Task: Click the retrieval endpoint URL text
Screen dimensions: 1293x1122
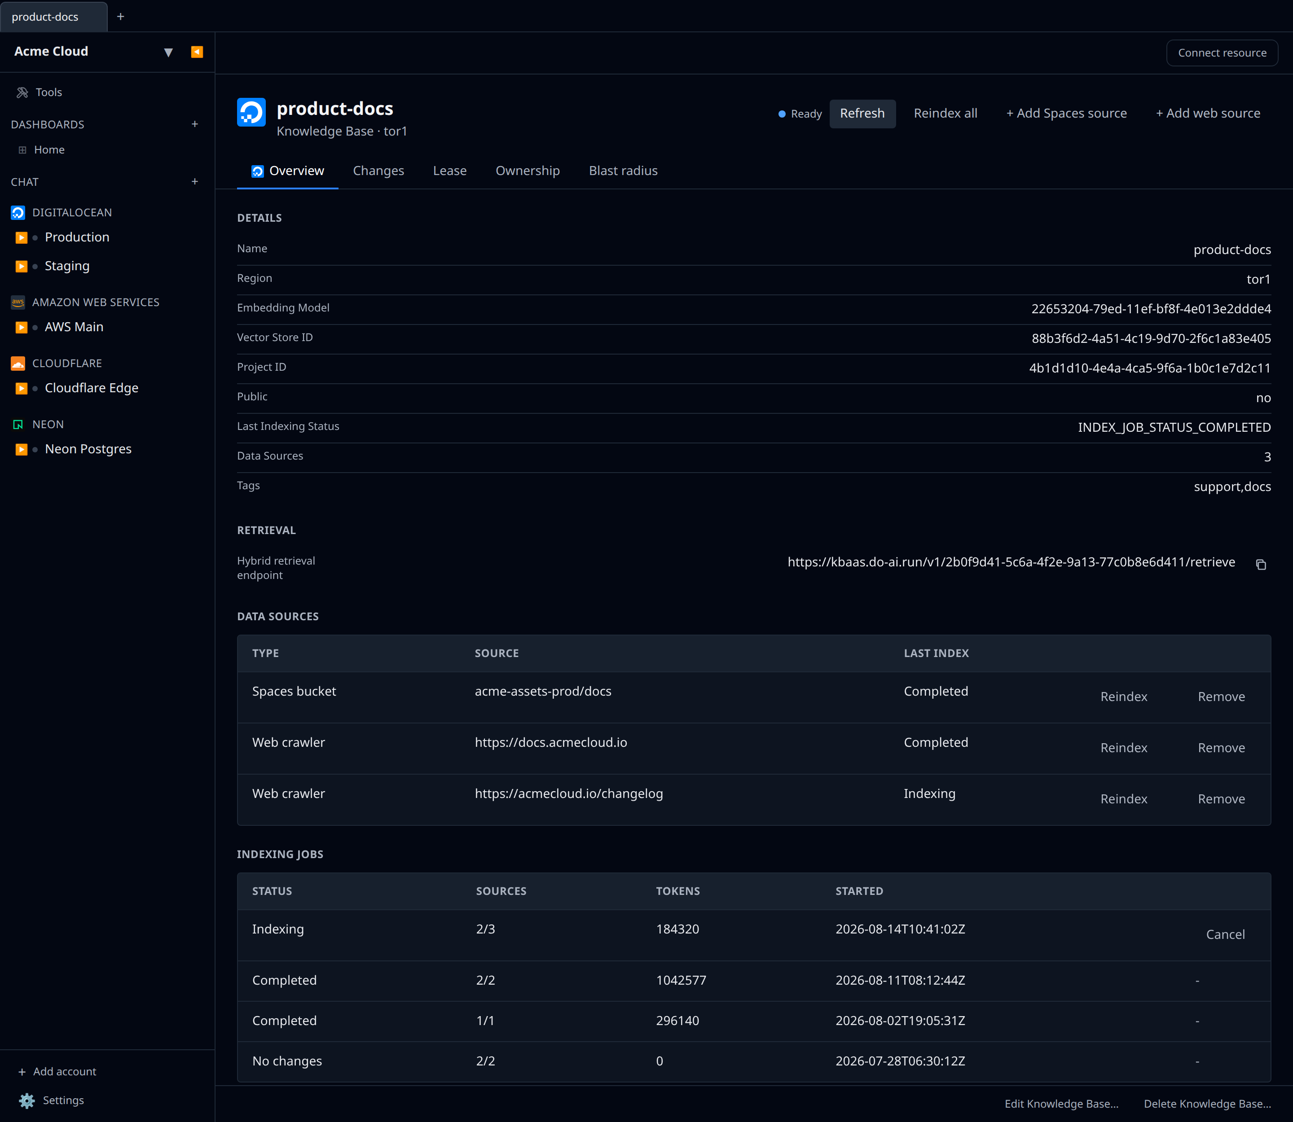Action: click(x=1011, y=562)
